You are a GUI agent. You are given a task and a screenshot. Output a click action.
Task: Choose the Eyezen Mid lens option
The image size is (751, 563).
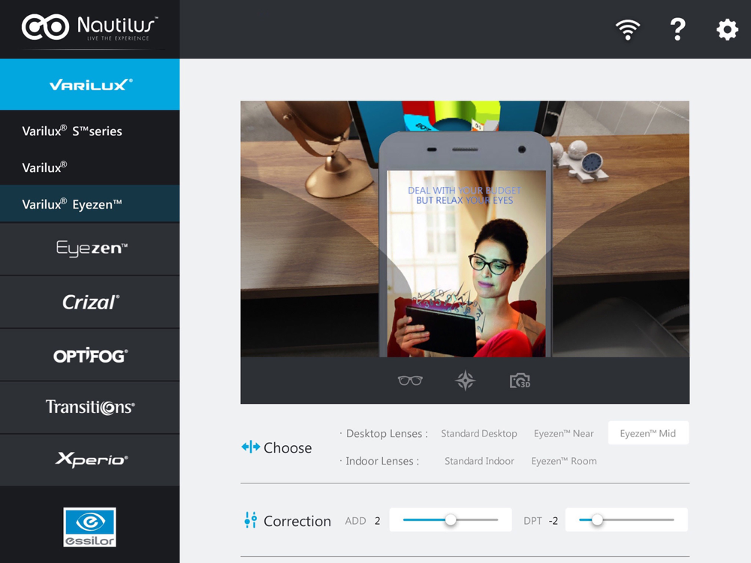tap(648, 433)
